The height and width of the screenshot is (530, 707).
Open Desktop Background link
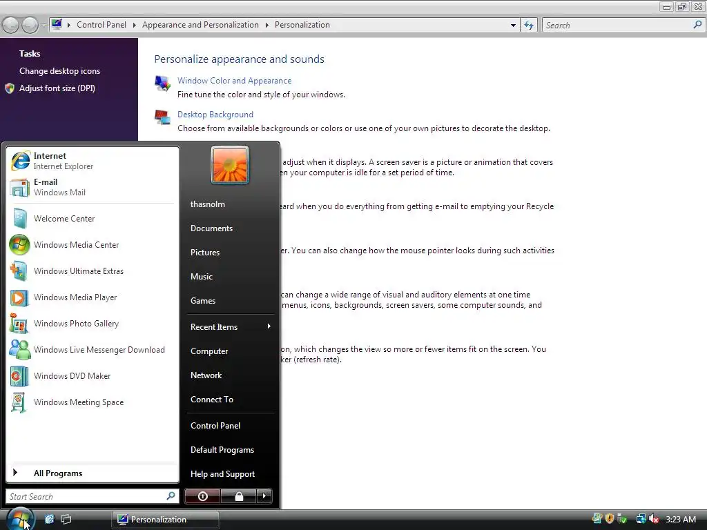point(215,115)
